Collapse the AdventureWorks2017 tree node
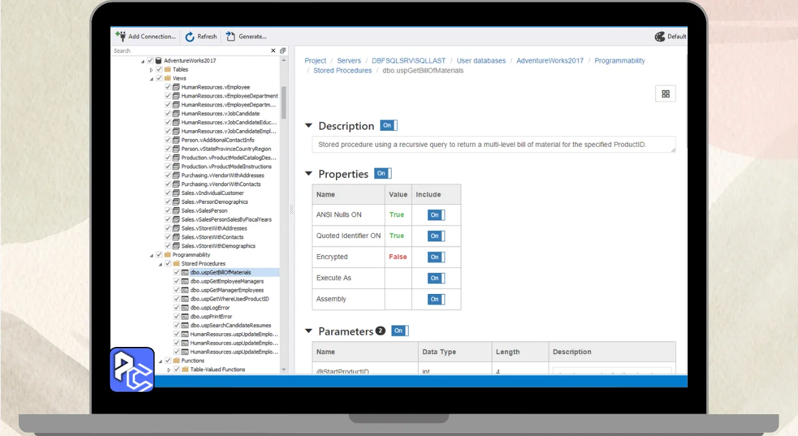Screen dimensions: 798x436 [x=143, y=61]
